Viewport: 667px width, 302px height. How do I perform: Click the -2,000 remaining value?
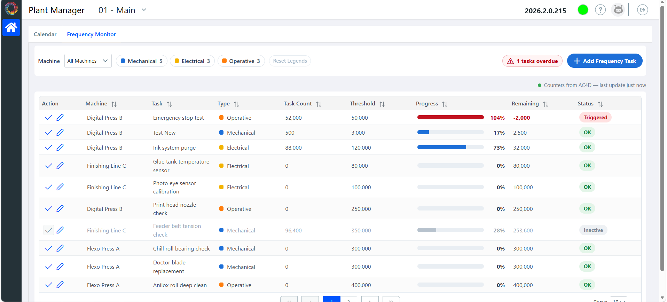[x=521, y=118]
